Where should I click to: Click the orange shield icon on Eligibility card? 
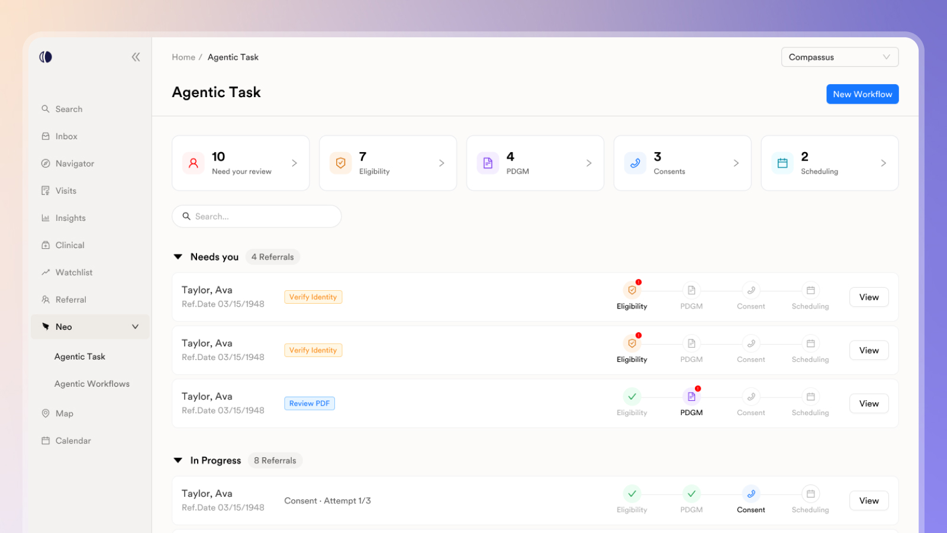tap(341, 163)
